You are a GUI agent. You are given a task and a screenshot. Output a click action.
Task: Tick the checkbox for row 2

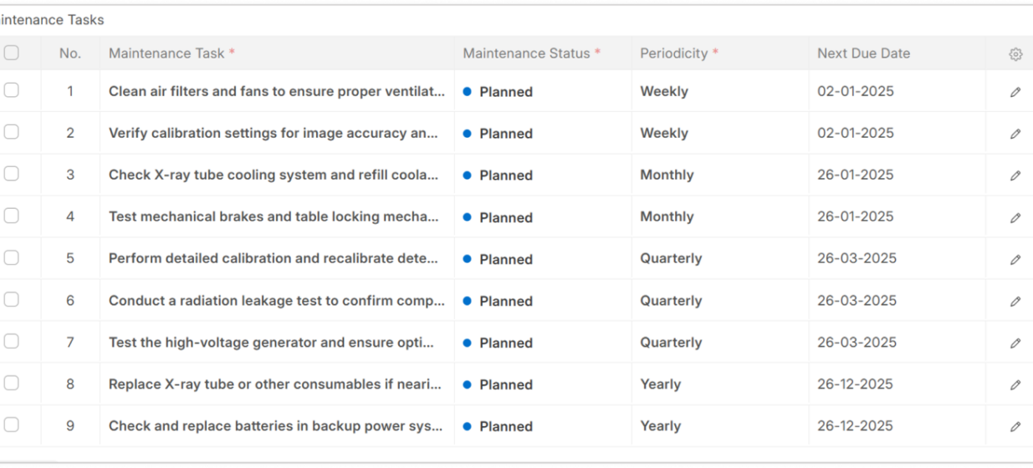pos(12,132)
